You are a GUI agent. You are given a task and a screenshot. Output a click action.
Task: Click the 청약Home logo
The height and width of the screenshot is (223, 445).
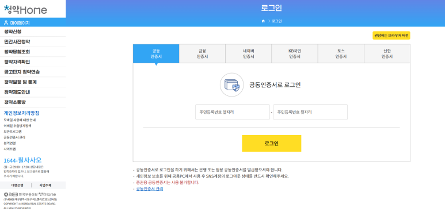[25, 10]
